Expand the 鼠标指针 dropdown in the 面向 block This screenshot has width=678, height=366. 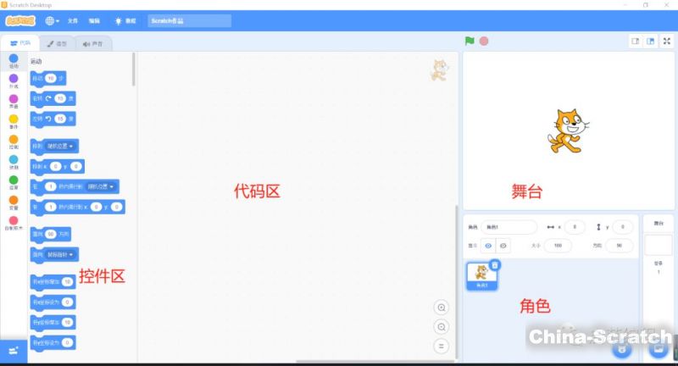coord(61,254)
